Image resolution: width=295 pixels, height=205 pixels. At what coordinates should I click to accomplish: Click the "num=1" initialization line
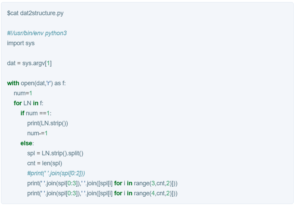[23, 93]
